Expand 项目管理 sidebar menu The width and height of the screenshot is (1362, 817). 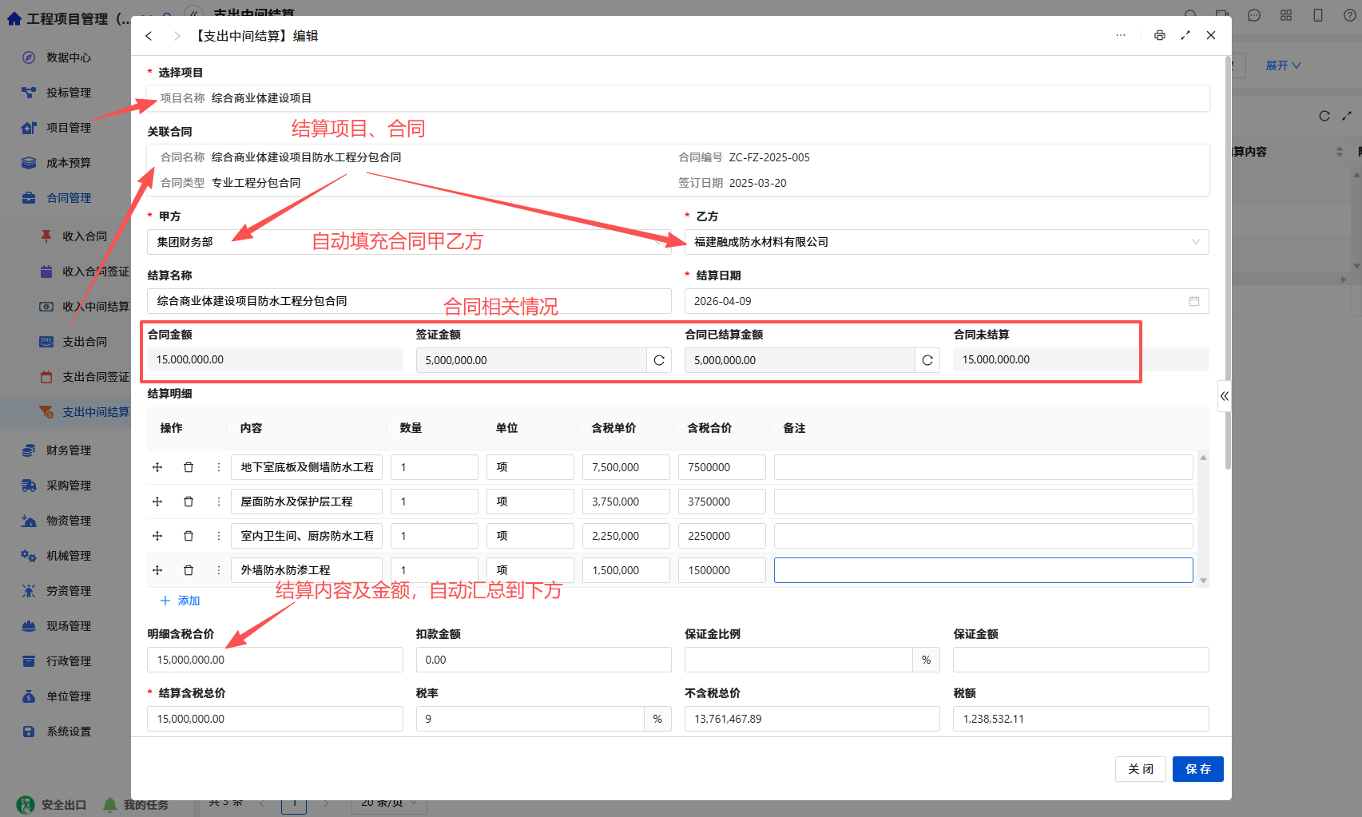[68, 128]
